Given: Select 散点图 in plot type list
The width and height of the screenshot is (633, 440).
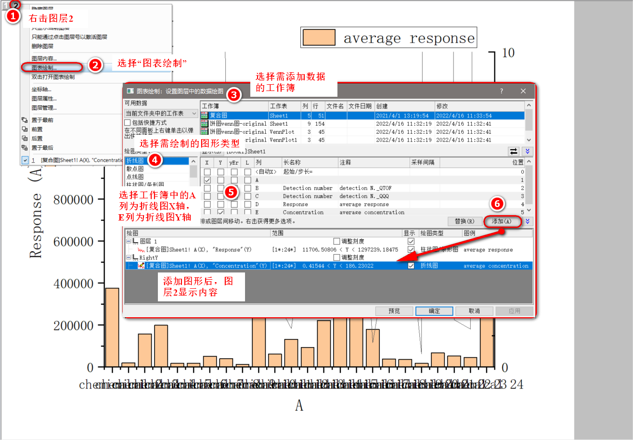Looking at the screenshot, I should point(135,169).
